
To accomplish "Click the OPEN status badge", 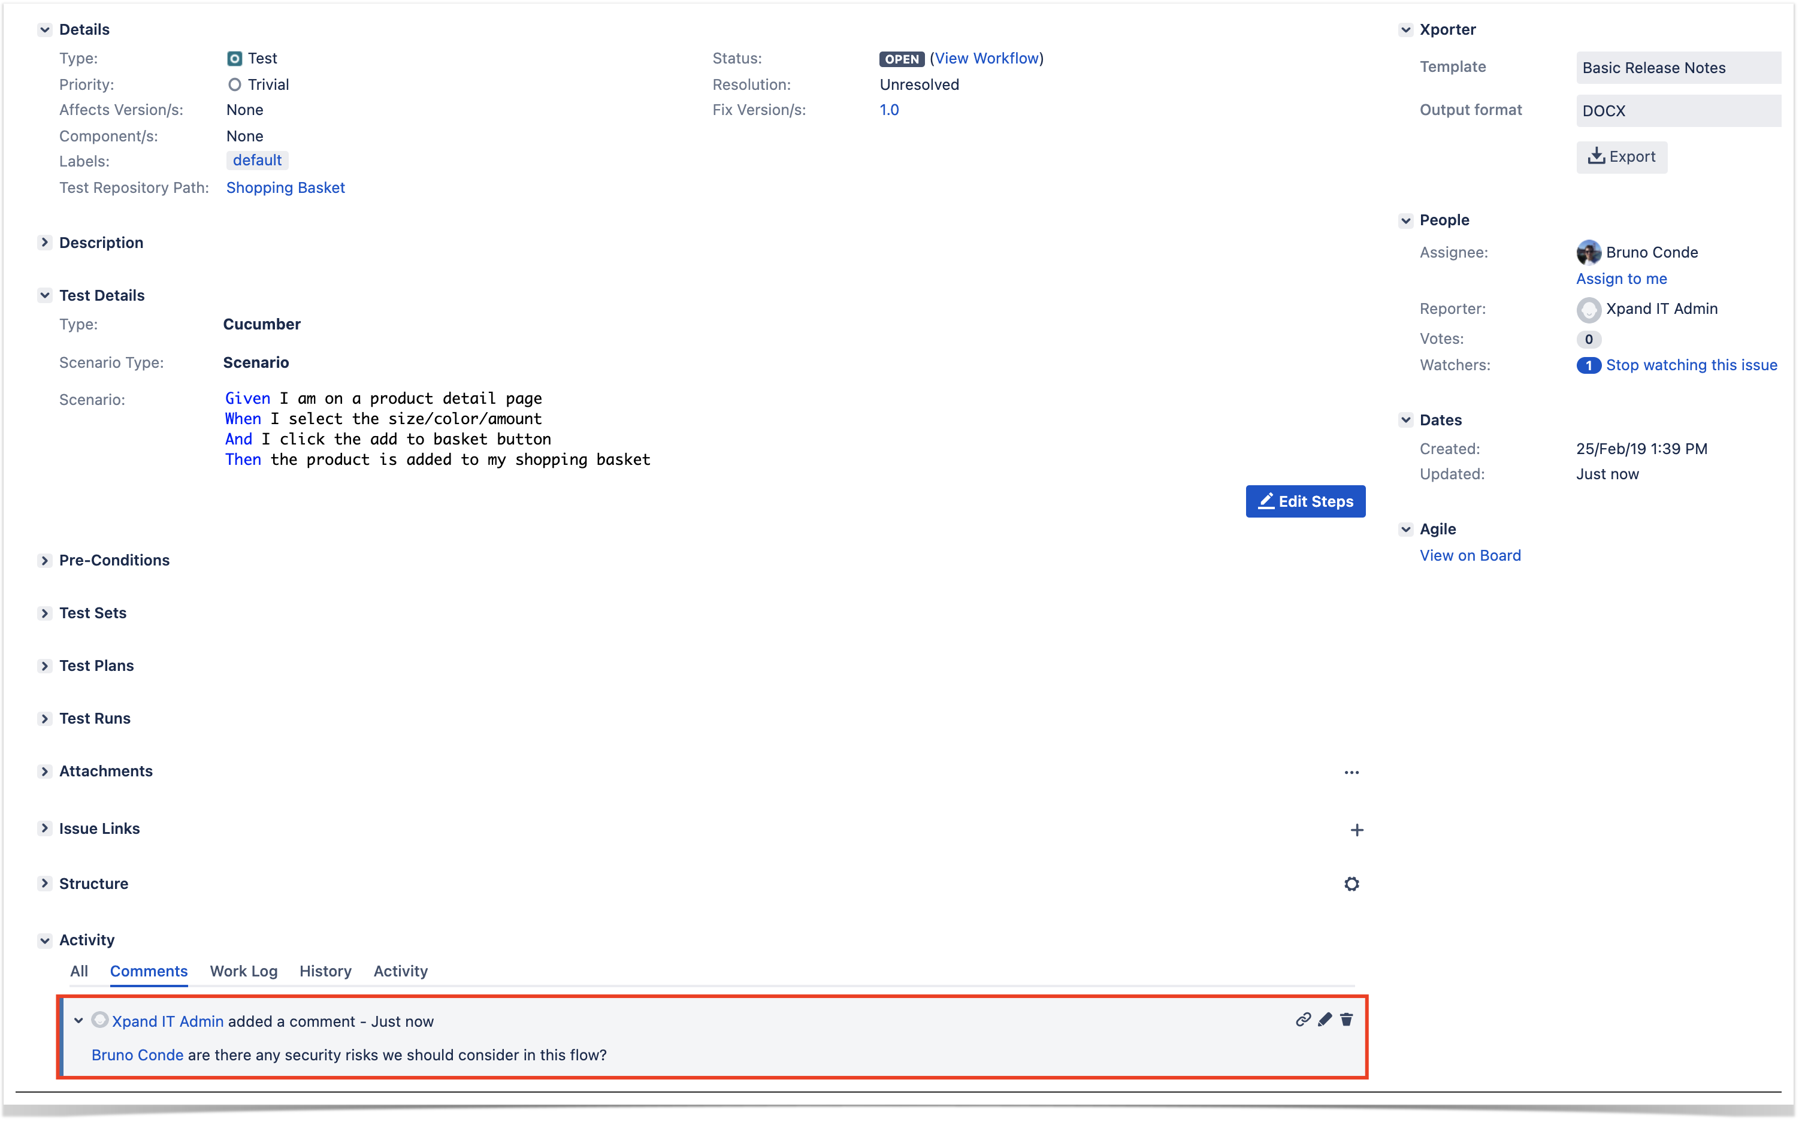I will click(902, 59).
